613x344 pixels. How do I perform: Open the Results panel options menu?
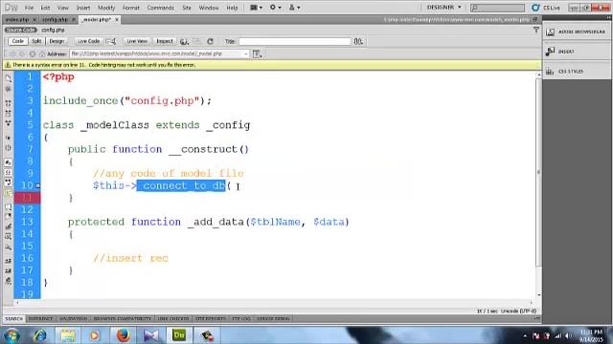pyautogui.click(x=537, y=318)
